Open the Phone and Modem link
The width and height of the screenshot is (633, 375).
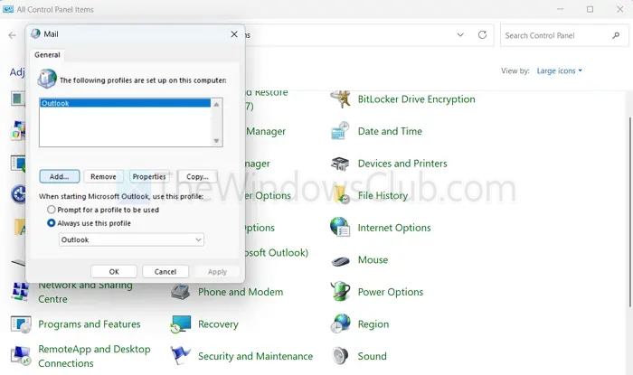coord(241,292)
